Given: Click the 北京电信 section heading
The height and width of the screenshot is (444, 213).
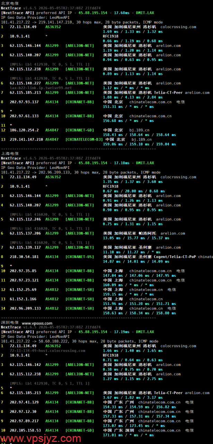Looking at the screenshot, I should (x=10, y=3).
